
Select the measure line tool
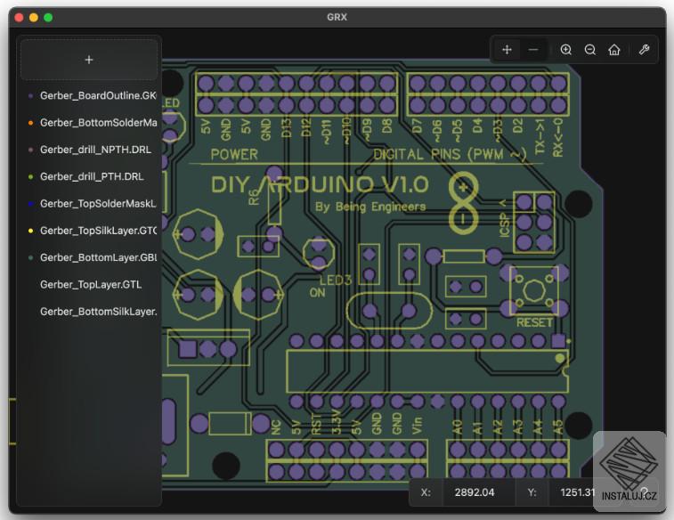(533, 50)
